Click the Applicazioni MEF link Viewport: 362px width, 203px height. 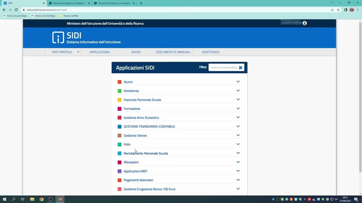click(x=135, y=171)
